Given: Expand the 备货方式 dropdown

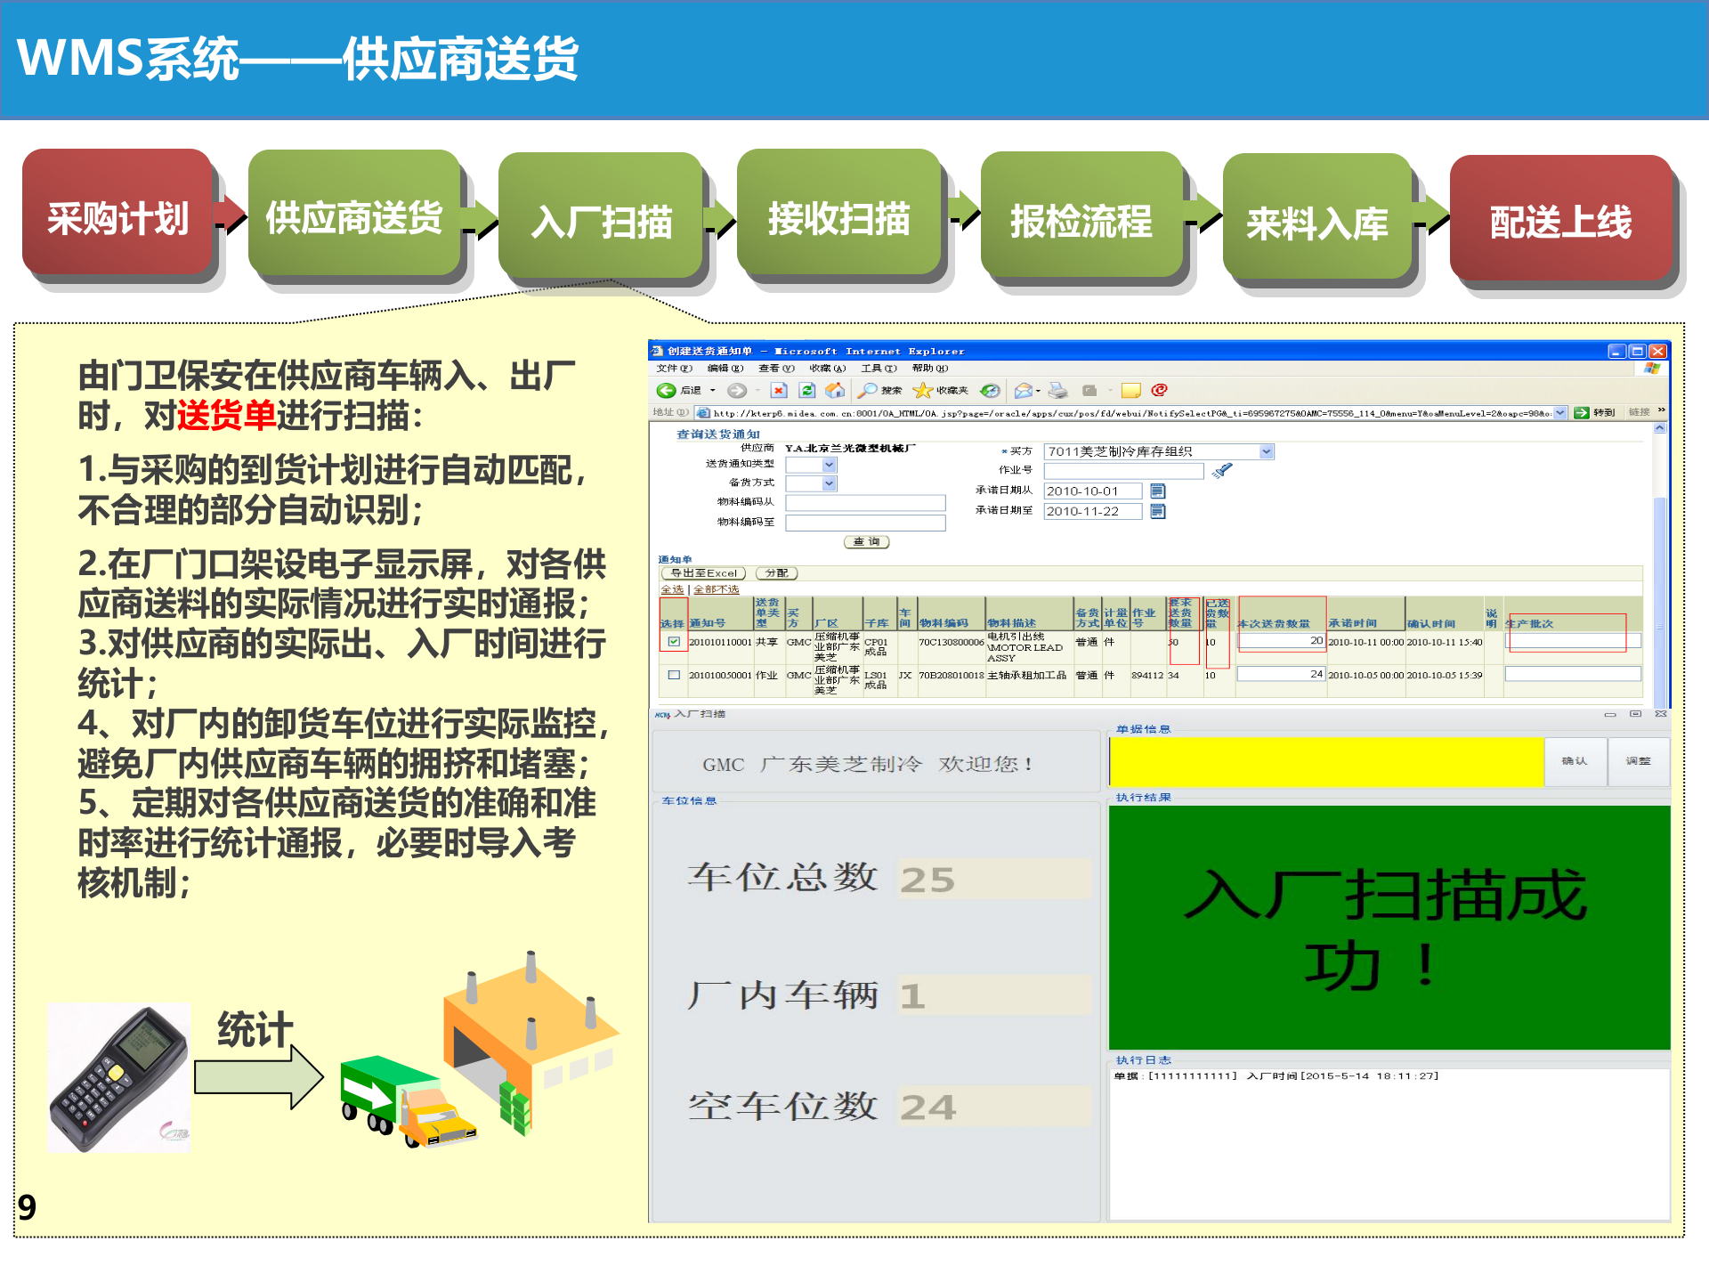Looking at the screenshot, I should click(829, 483).
